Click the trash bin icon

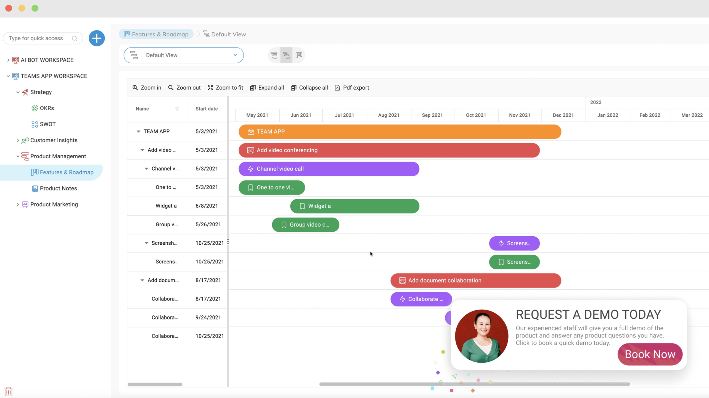pos(9,391)
